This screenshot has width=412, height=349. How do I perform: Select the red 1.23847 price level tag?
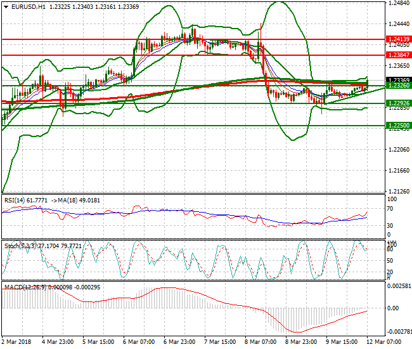click(398, 55)
